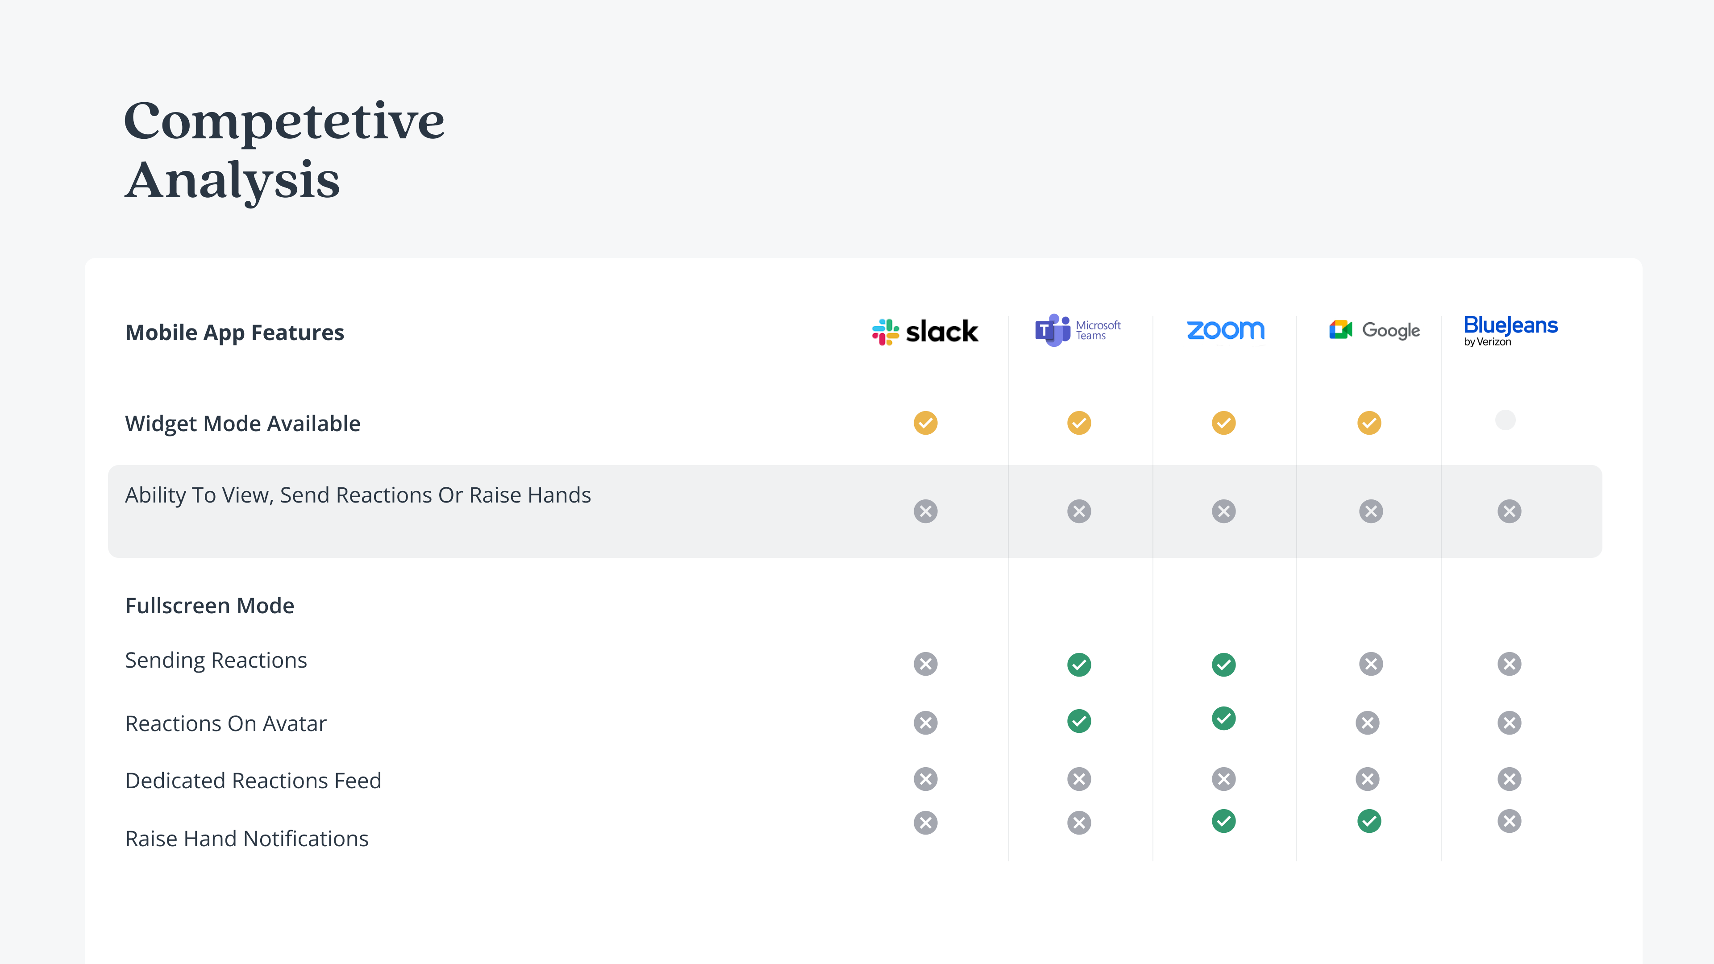Click the Slack logo column header

tap(925, 331)
